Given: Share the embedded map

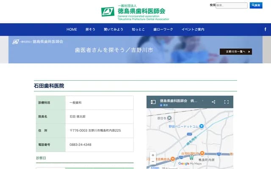Looking at the screenshot, I should coord(213,102).
